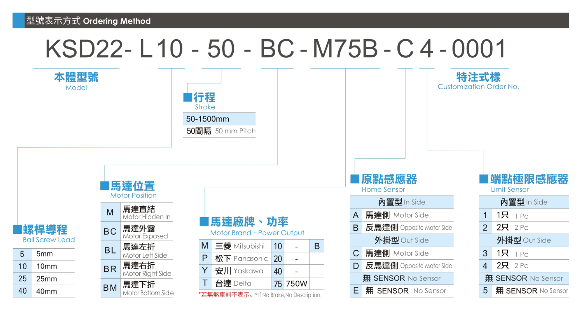
Task: Select the '10mm' ball screw lead row
Action: [x=44, y=266]
